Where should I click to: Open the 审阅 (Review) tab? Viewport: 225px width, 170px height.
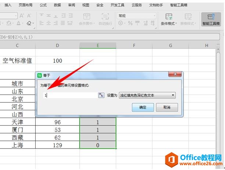click(71, 5)
